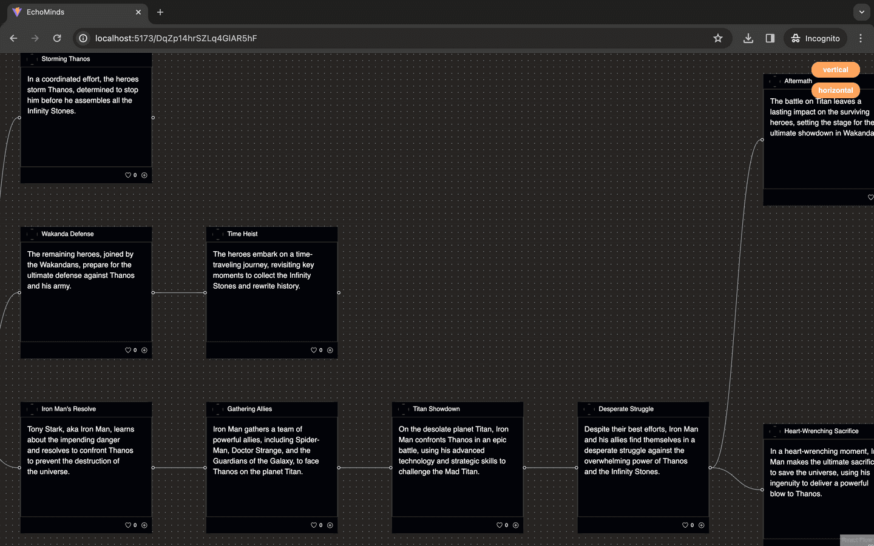Open the browser downloads icon
Screen dimensions: 874x546
click(x=748, y=38)
